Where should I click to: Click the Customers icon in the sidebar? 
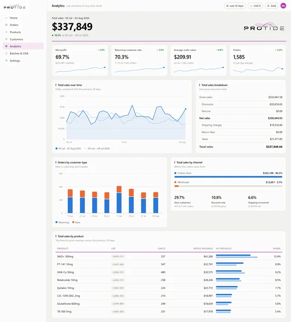pyautogui.click(x=6, y=39)
